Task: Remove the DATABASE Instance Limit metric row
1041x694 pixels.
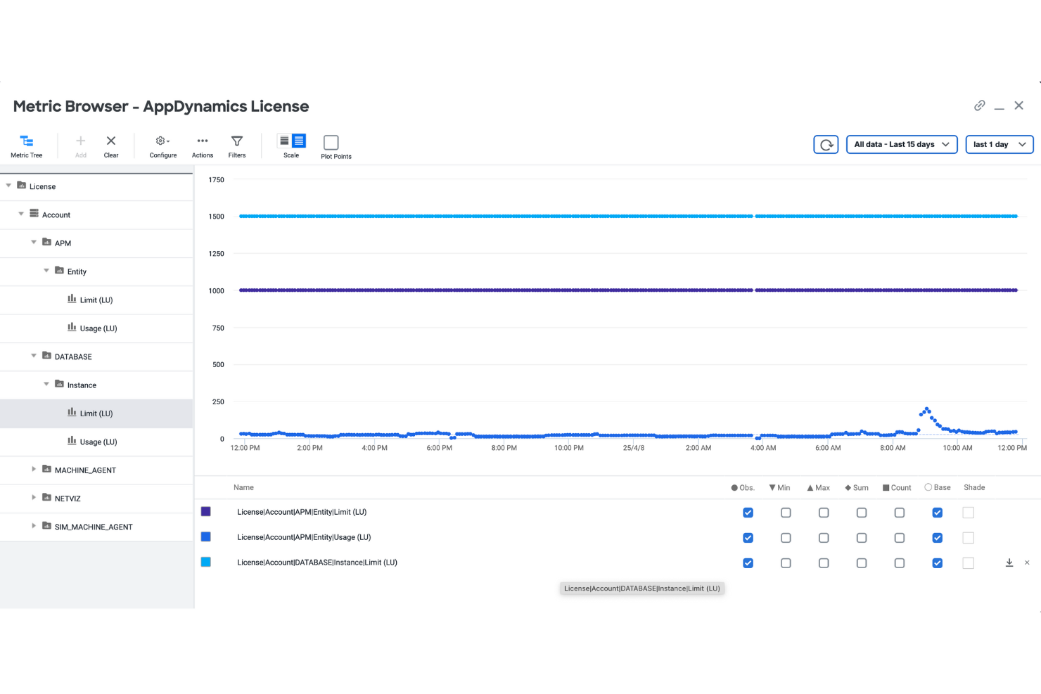Action: coord(1027,563)
